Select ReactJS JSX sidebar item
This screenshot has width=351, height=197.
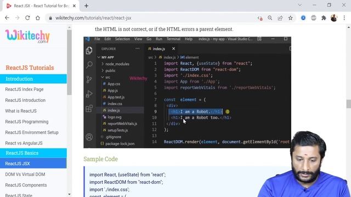coord(33,164)
